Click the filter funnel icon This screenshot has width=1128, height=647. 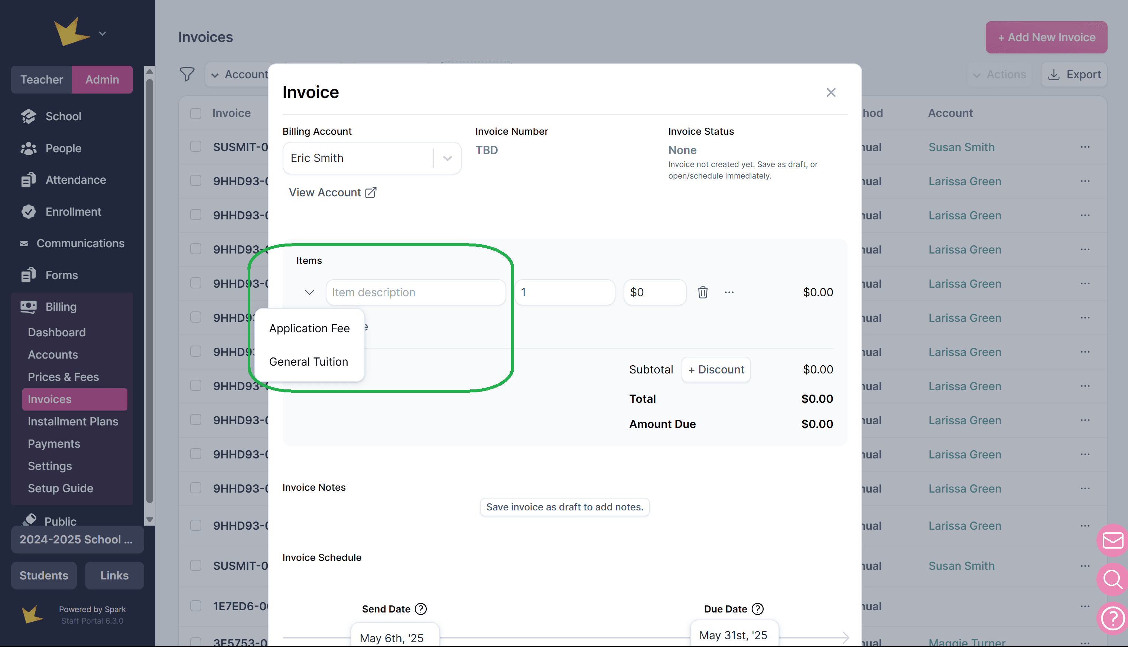[187, 74]
